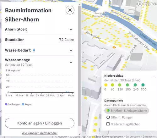This screenshot has width=157, height=138.
Task: Enable the Niederschlagsflächen checkbox
Action: coord(108,124)
